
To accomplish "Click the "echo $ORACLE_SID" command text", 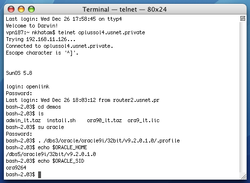I will click(x=61, y=161).
